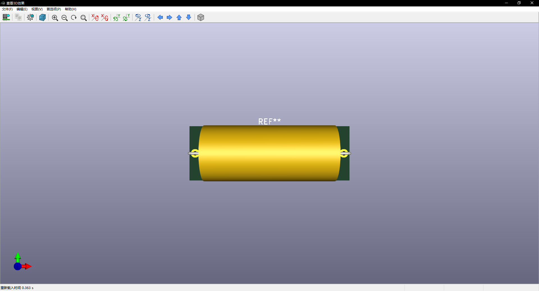This screenshot has width=539, height=291.
Task: Zoom out with the magnifier minus icon
Action: (x=64, y=18)
